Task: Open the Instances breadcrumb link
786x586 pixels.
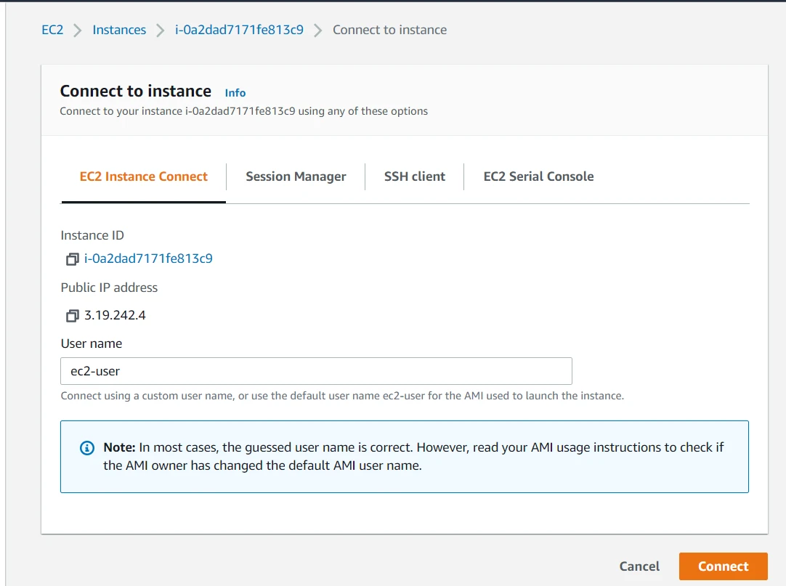Action: click(x=118, y=30)
